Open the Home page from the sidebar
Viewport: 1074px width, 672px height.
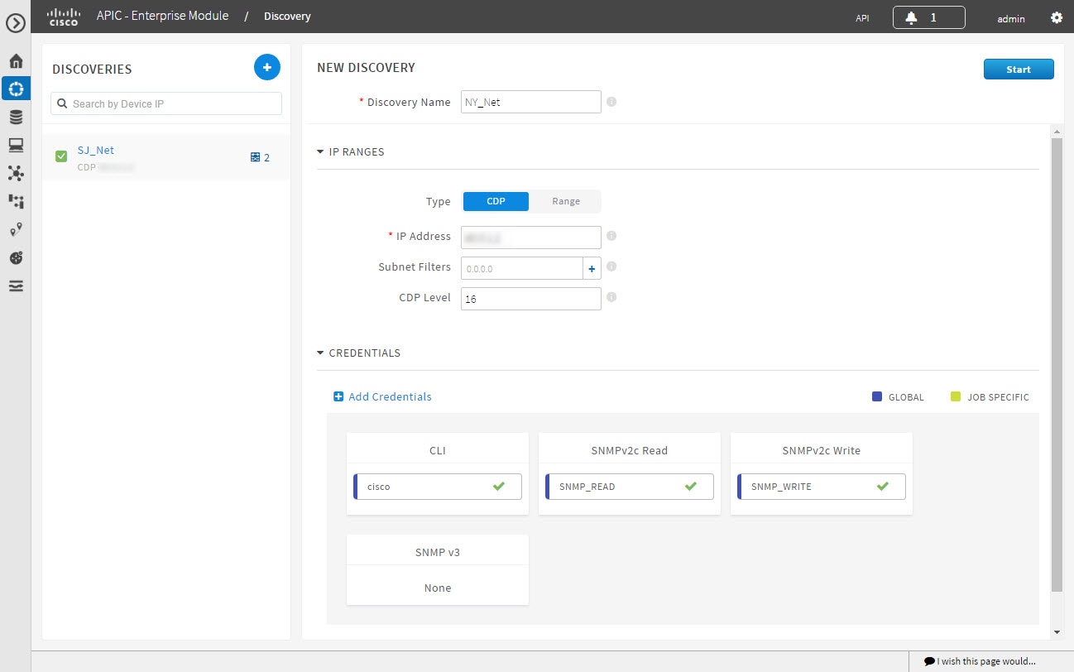[x=16, y=60]
